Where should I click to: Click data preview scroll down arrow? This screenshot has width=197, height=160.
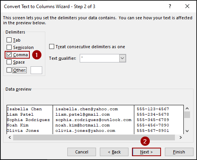click(x=187, y=131)
